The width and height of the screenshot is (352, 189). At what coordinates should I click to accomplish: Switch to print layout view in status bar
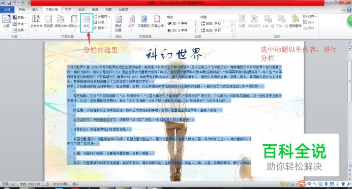tap(283, 184)
